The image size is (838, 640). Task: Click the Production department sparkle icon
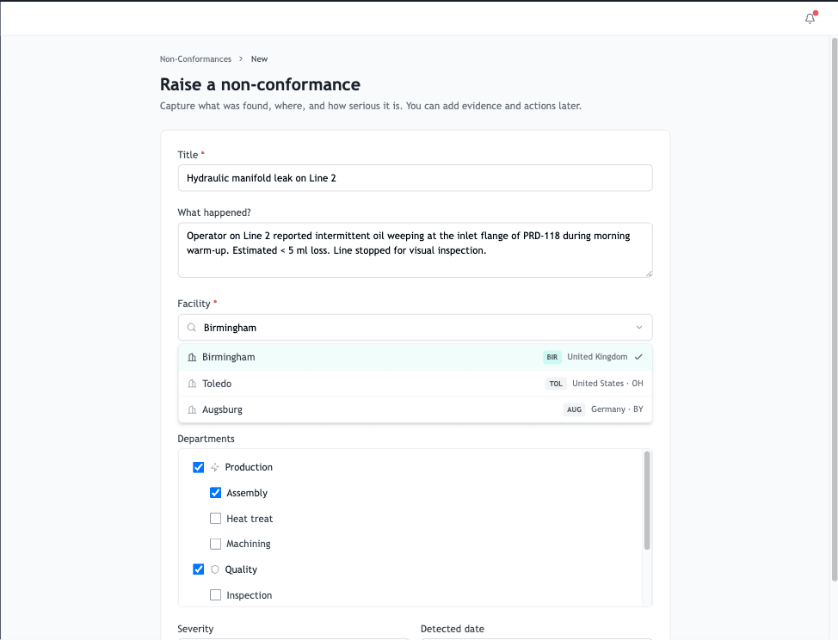(x=215, y=467)
